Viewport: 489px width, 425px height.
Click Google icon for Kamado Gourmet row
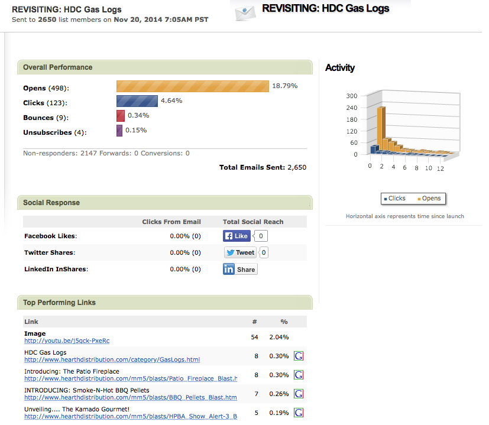(299, 413)
